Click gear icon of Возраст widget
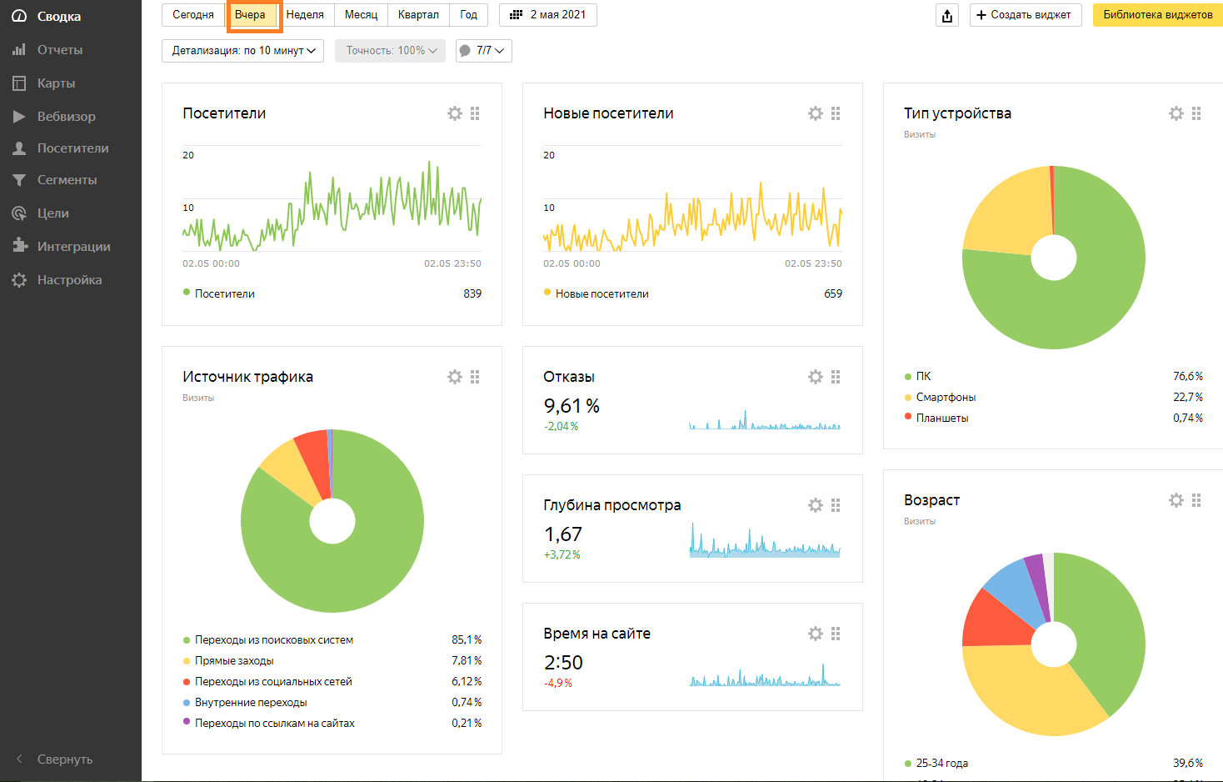Screen dimensions: 1223x782 [1176, 500]
